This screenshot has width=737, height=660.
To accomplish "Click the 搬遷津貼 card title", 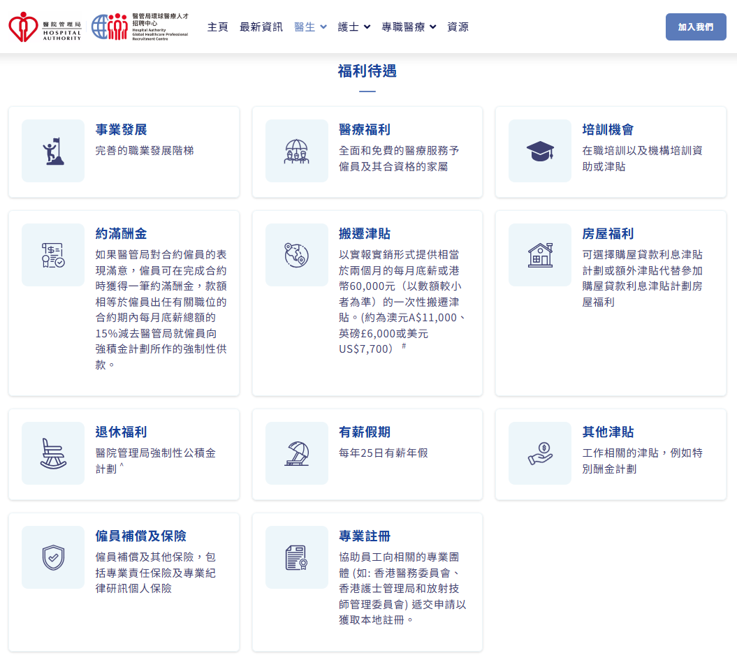I will tap(365, 234).
